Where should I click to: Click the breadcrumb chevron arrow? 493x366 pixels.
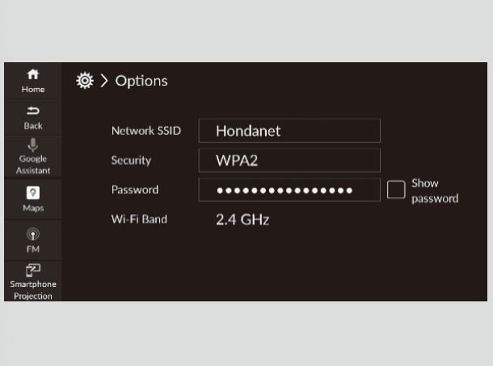(x=104, y=81)
